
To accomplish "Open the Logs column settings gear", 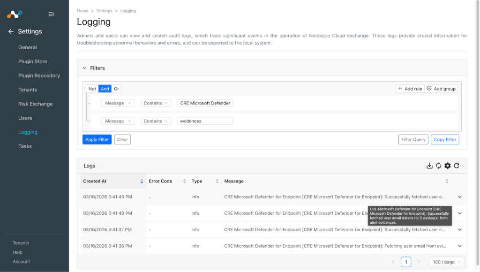I will coord(448,166).
